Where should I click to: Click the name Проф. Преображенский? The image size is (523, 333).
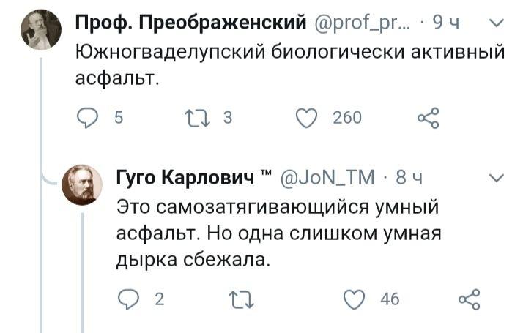pyautogui.click(x=191, y=24)
